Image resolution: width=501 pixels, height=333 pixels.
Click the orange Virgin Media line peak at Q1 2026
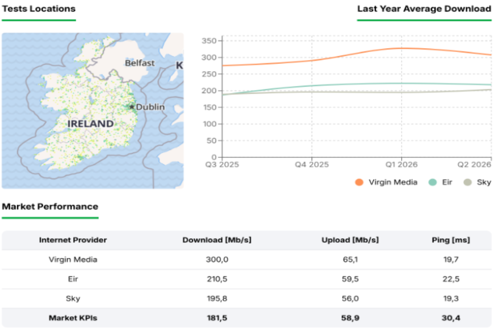click(x=401, y=48)
